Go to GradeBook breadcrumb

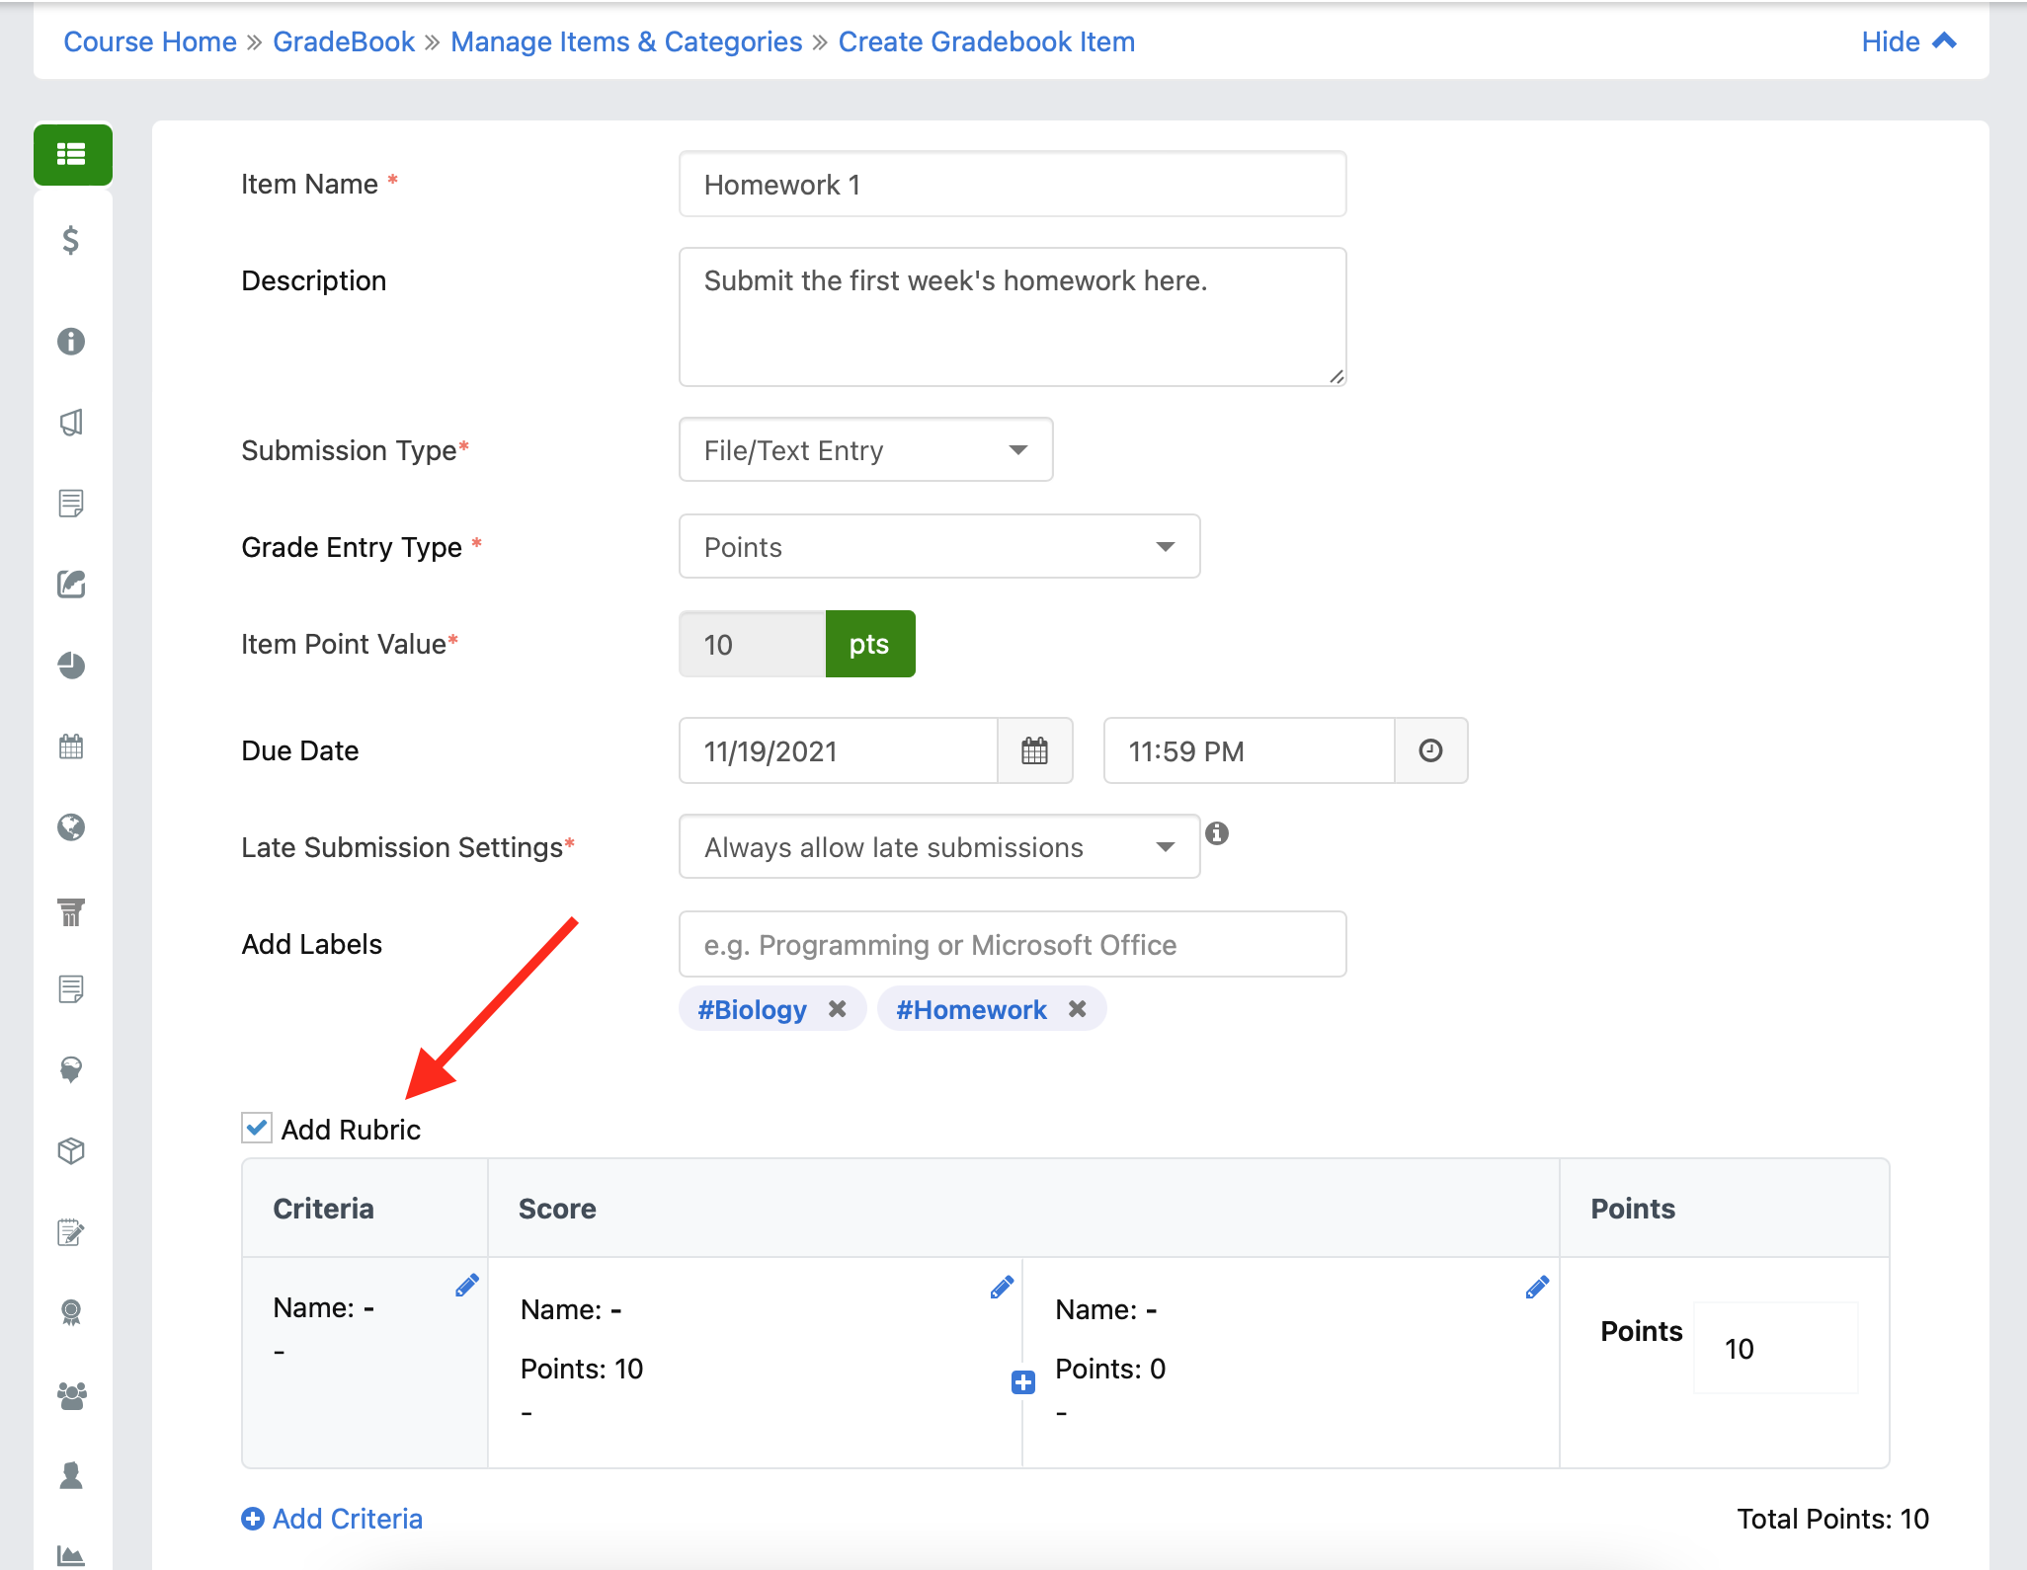click(x=344, y=41)
